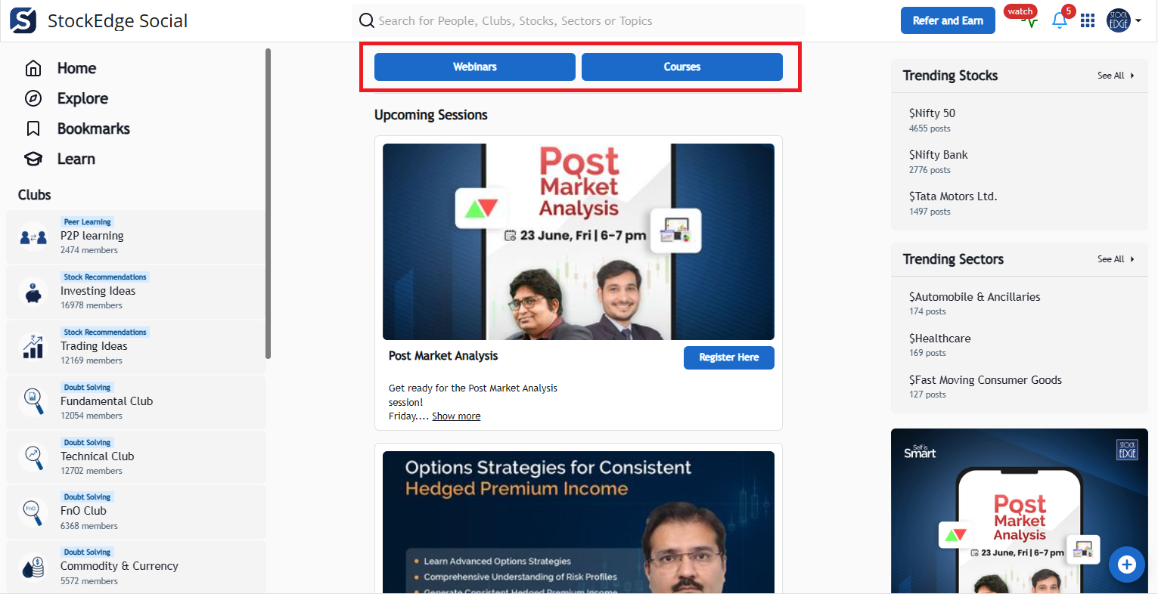Open the apps grid icon

pyautogui.click(x=1088, y=21)
